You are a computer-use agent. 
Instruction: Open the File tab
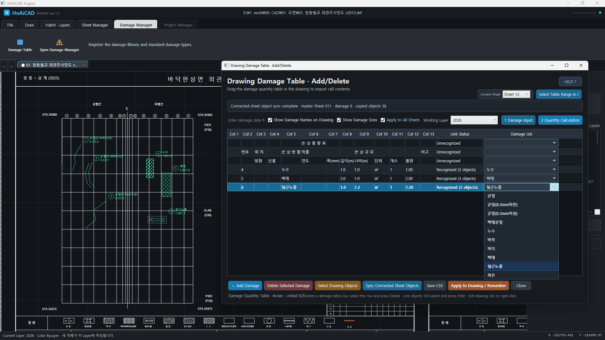click(10, 25)
